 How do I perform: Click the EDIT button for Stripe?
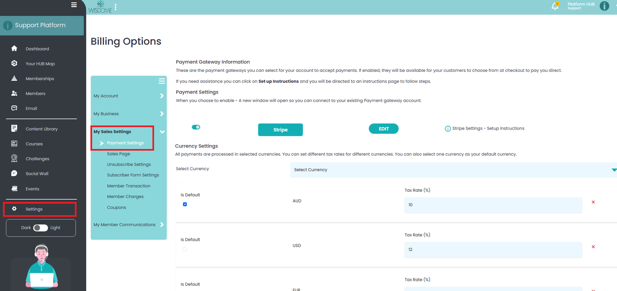[383, 129]
